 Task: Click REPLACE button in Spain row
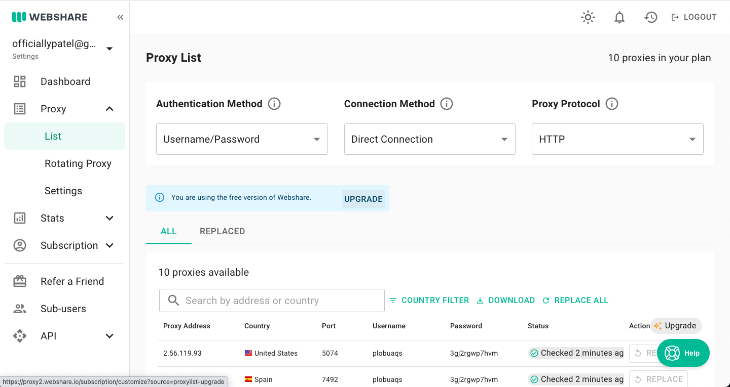click(659, 379)
